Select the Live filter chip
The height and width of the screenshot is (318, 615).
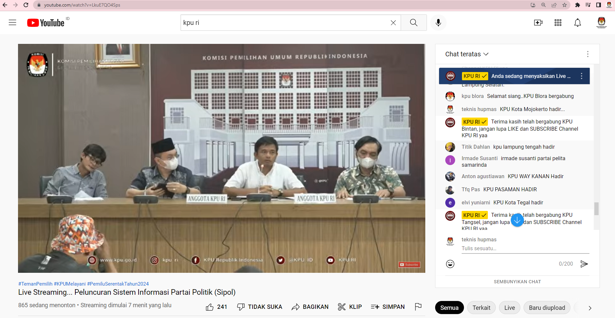[509, 308]
